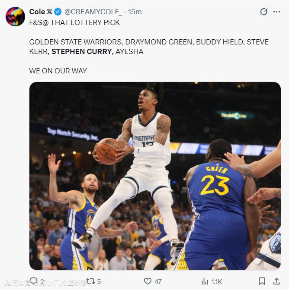The image size is (289, 290).
Task: Click the retweet count of 5
Action: click(99, 281)
